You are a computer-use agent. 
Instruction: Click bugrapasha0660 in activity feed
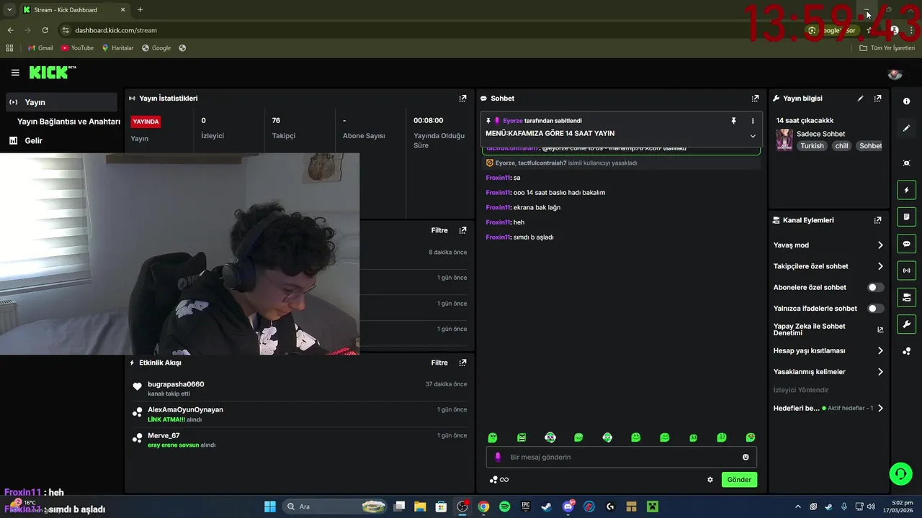pyautogui.click(x=176, y=384)
